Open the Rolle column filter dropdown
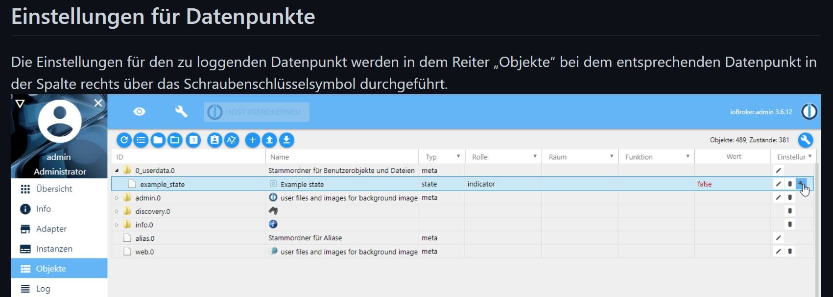Screen dimensions: 833x297 pos(535,156)
